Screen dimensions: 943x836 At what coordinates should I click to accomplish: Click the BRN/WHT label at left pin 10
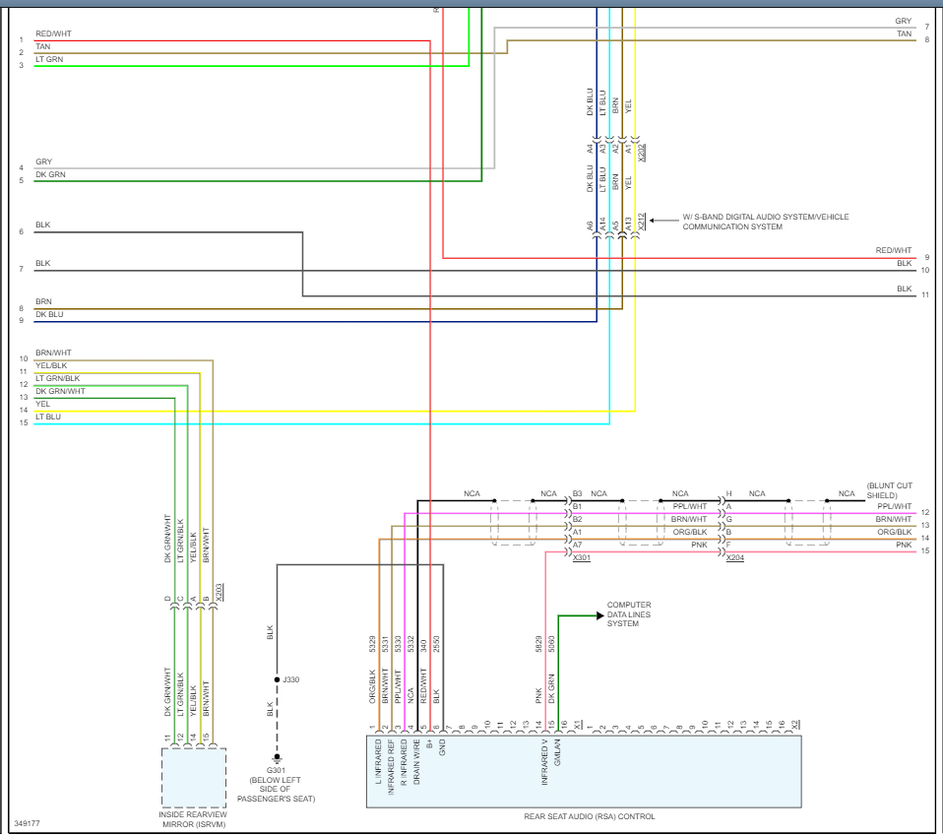point(53,353)
